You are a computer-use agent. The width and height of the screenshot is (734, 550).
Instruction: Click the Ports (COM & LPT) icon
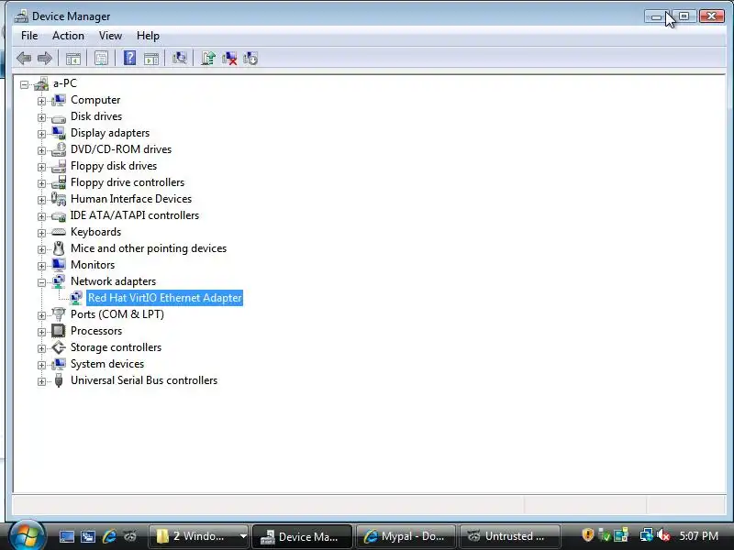pos(59,313)
